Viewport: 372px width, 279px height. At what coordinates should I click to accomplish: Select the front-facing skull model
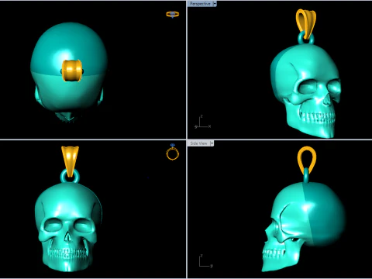point(69,227)
